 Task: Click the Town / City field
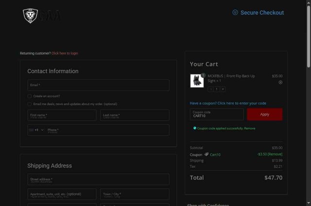point(135,194)
